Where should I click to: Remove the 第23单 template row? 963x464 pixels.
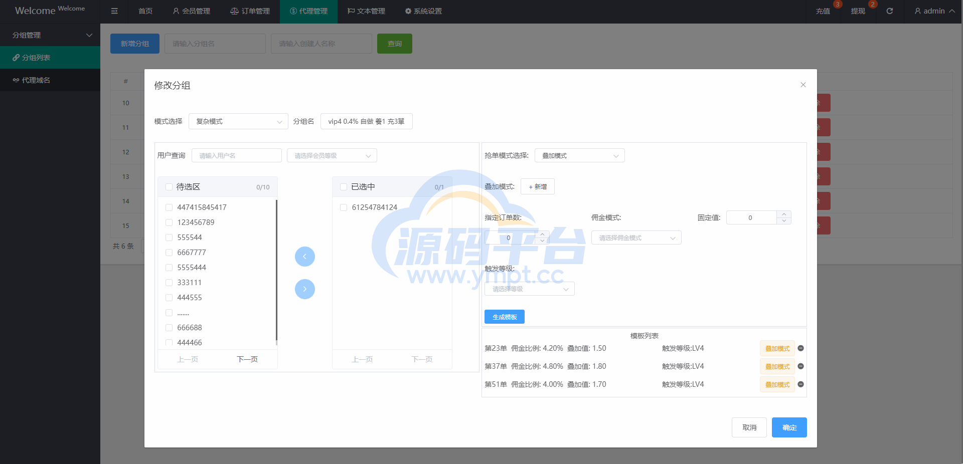(x=800, y=348)
